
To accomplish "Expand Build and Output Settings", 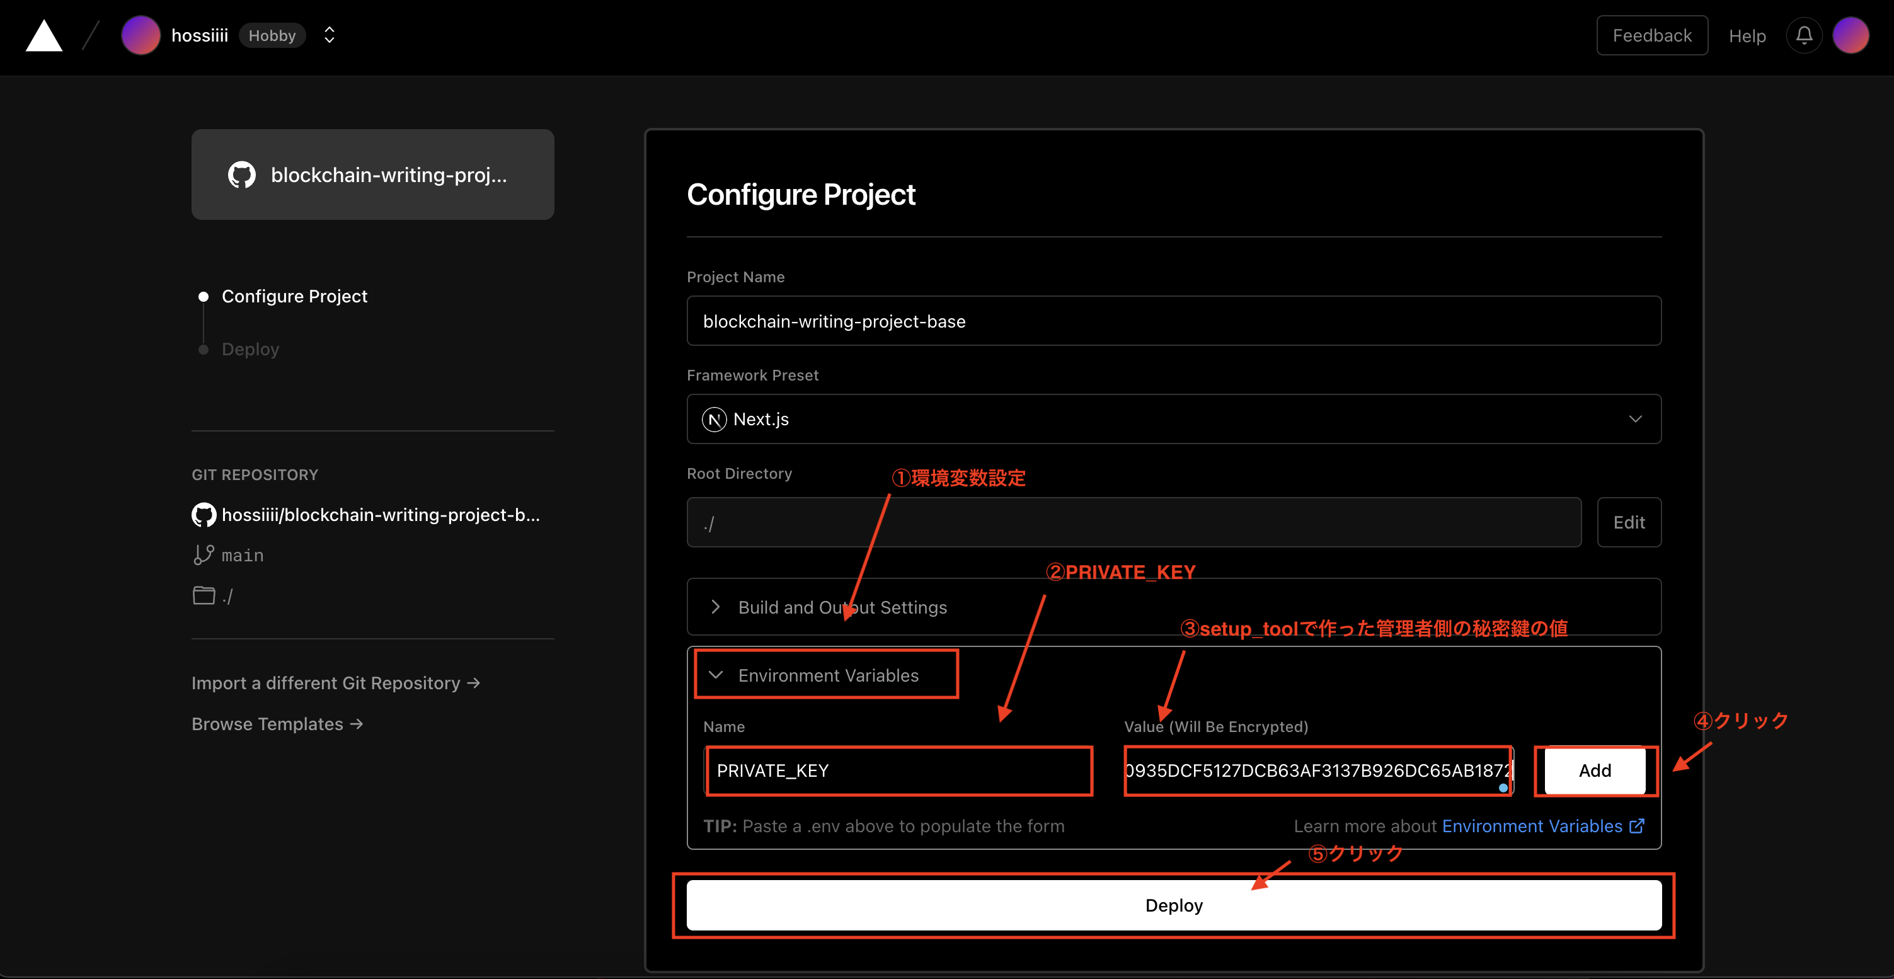I will click(842, 607).
